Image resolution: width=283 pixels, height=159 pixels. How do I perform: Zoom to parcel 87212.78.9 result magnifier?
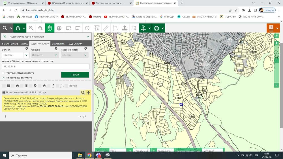tap(83, 92)
